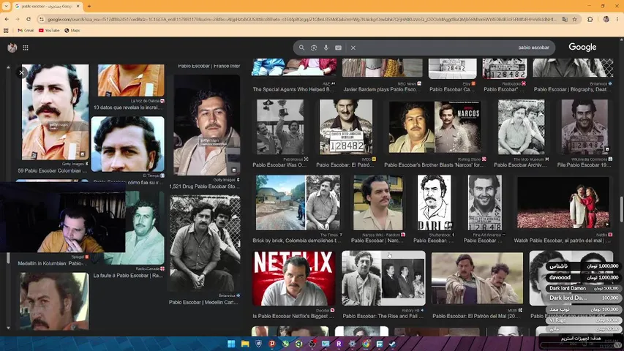Close the pablo escobar Google tab
Screen dimensions: 624x351
pos(78,6)
